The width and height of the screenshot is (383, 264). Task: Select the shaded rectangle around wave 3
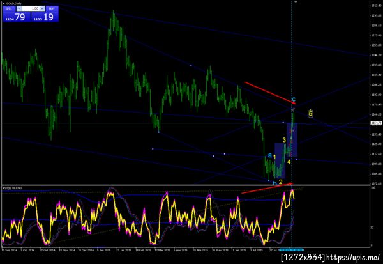point(280,160)
